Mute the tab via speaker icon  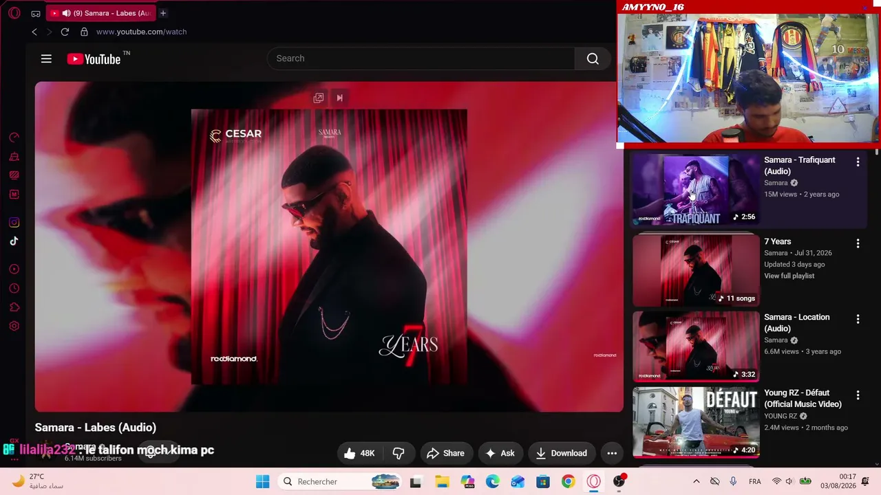[x=66, y=13]
